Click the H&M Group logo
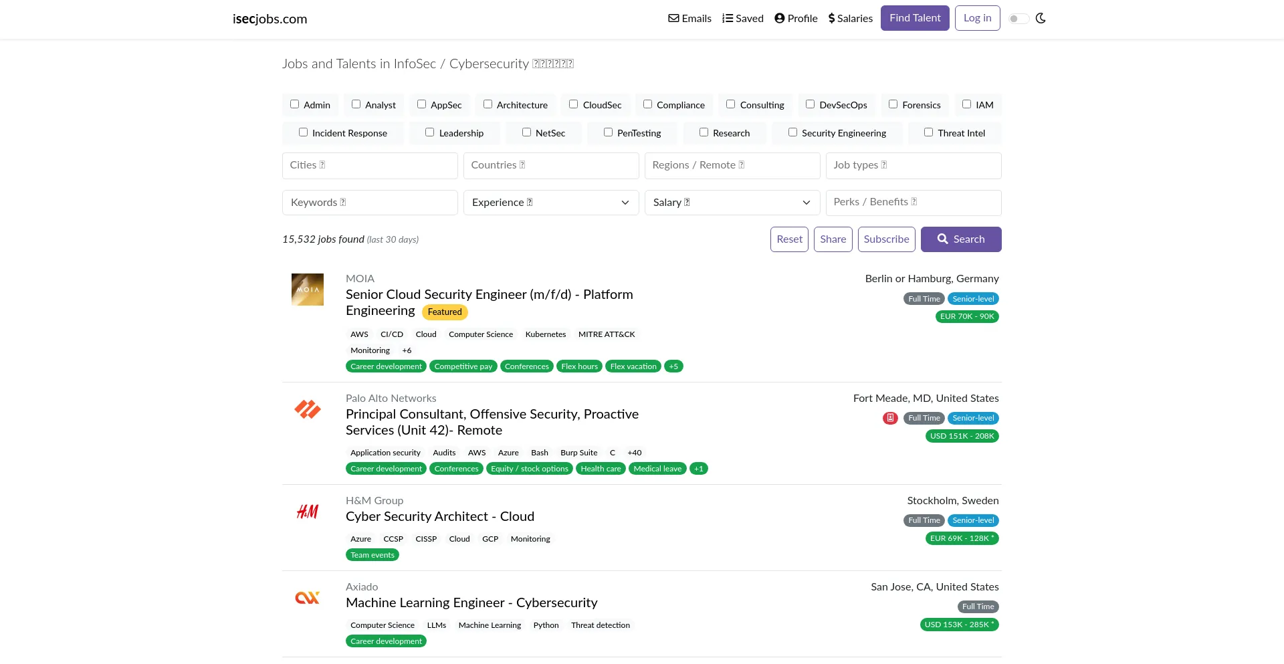The height and width of the screenshot is (664, 1284). pyautogui.click(x=308, y=512)
